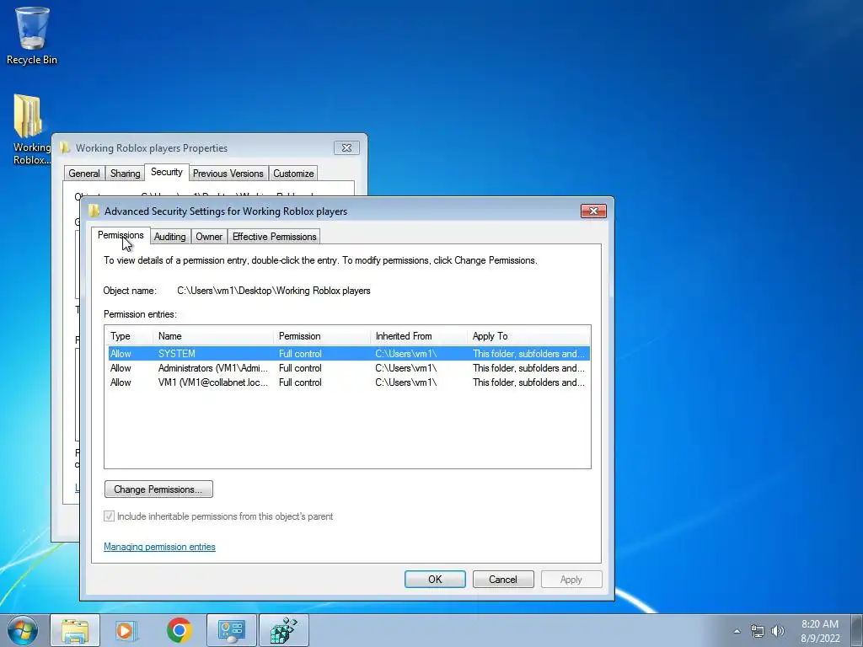Open Google Chrome from the taskbar
The image size is (863, 647).
179,630
